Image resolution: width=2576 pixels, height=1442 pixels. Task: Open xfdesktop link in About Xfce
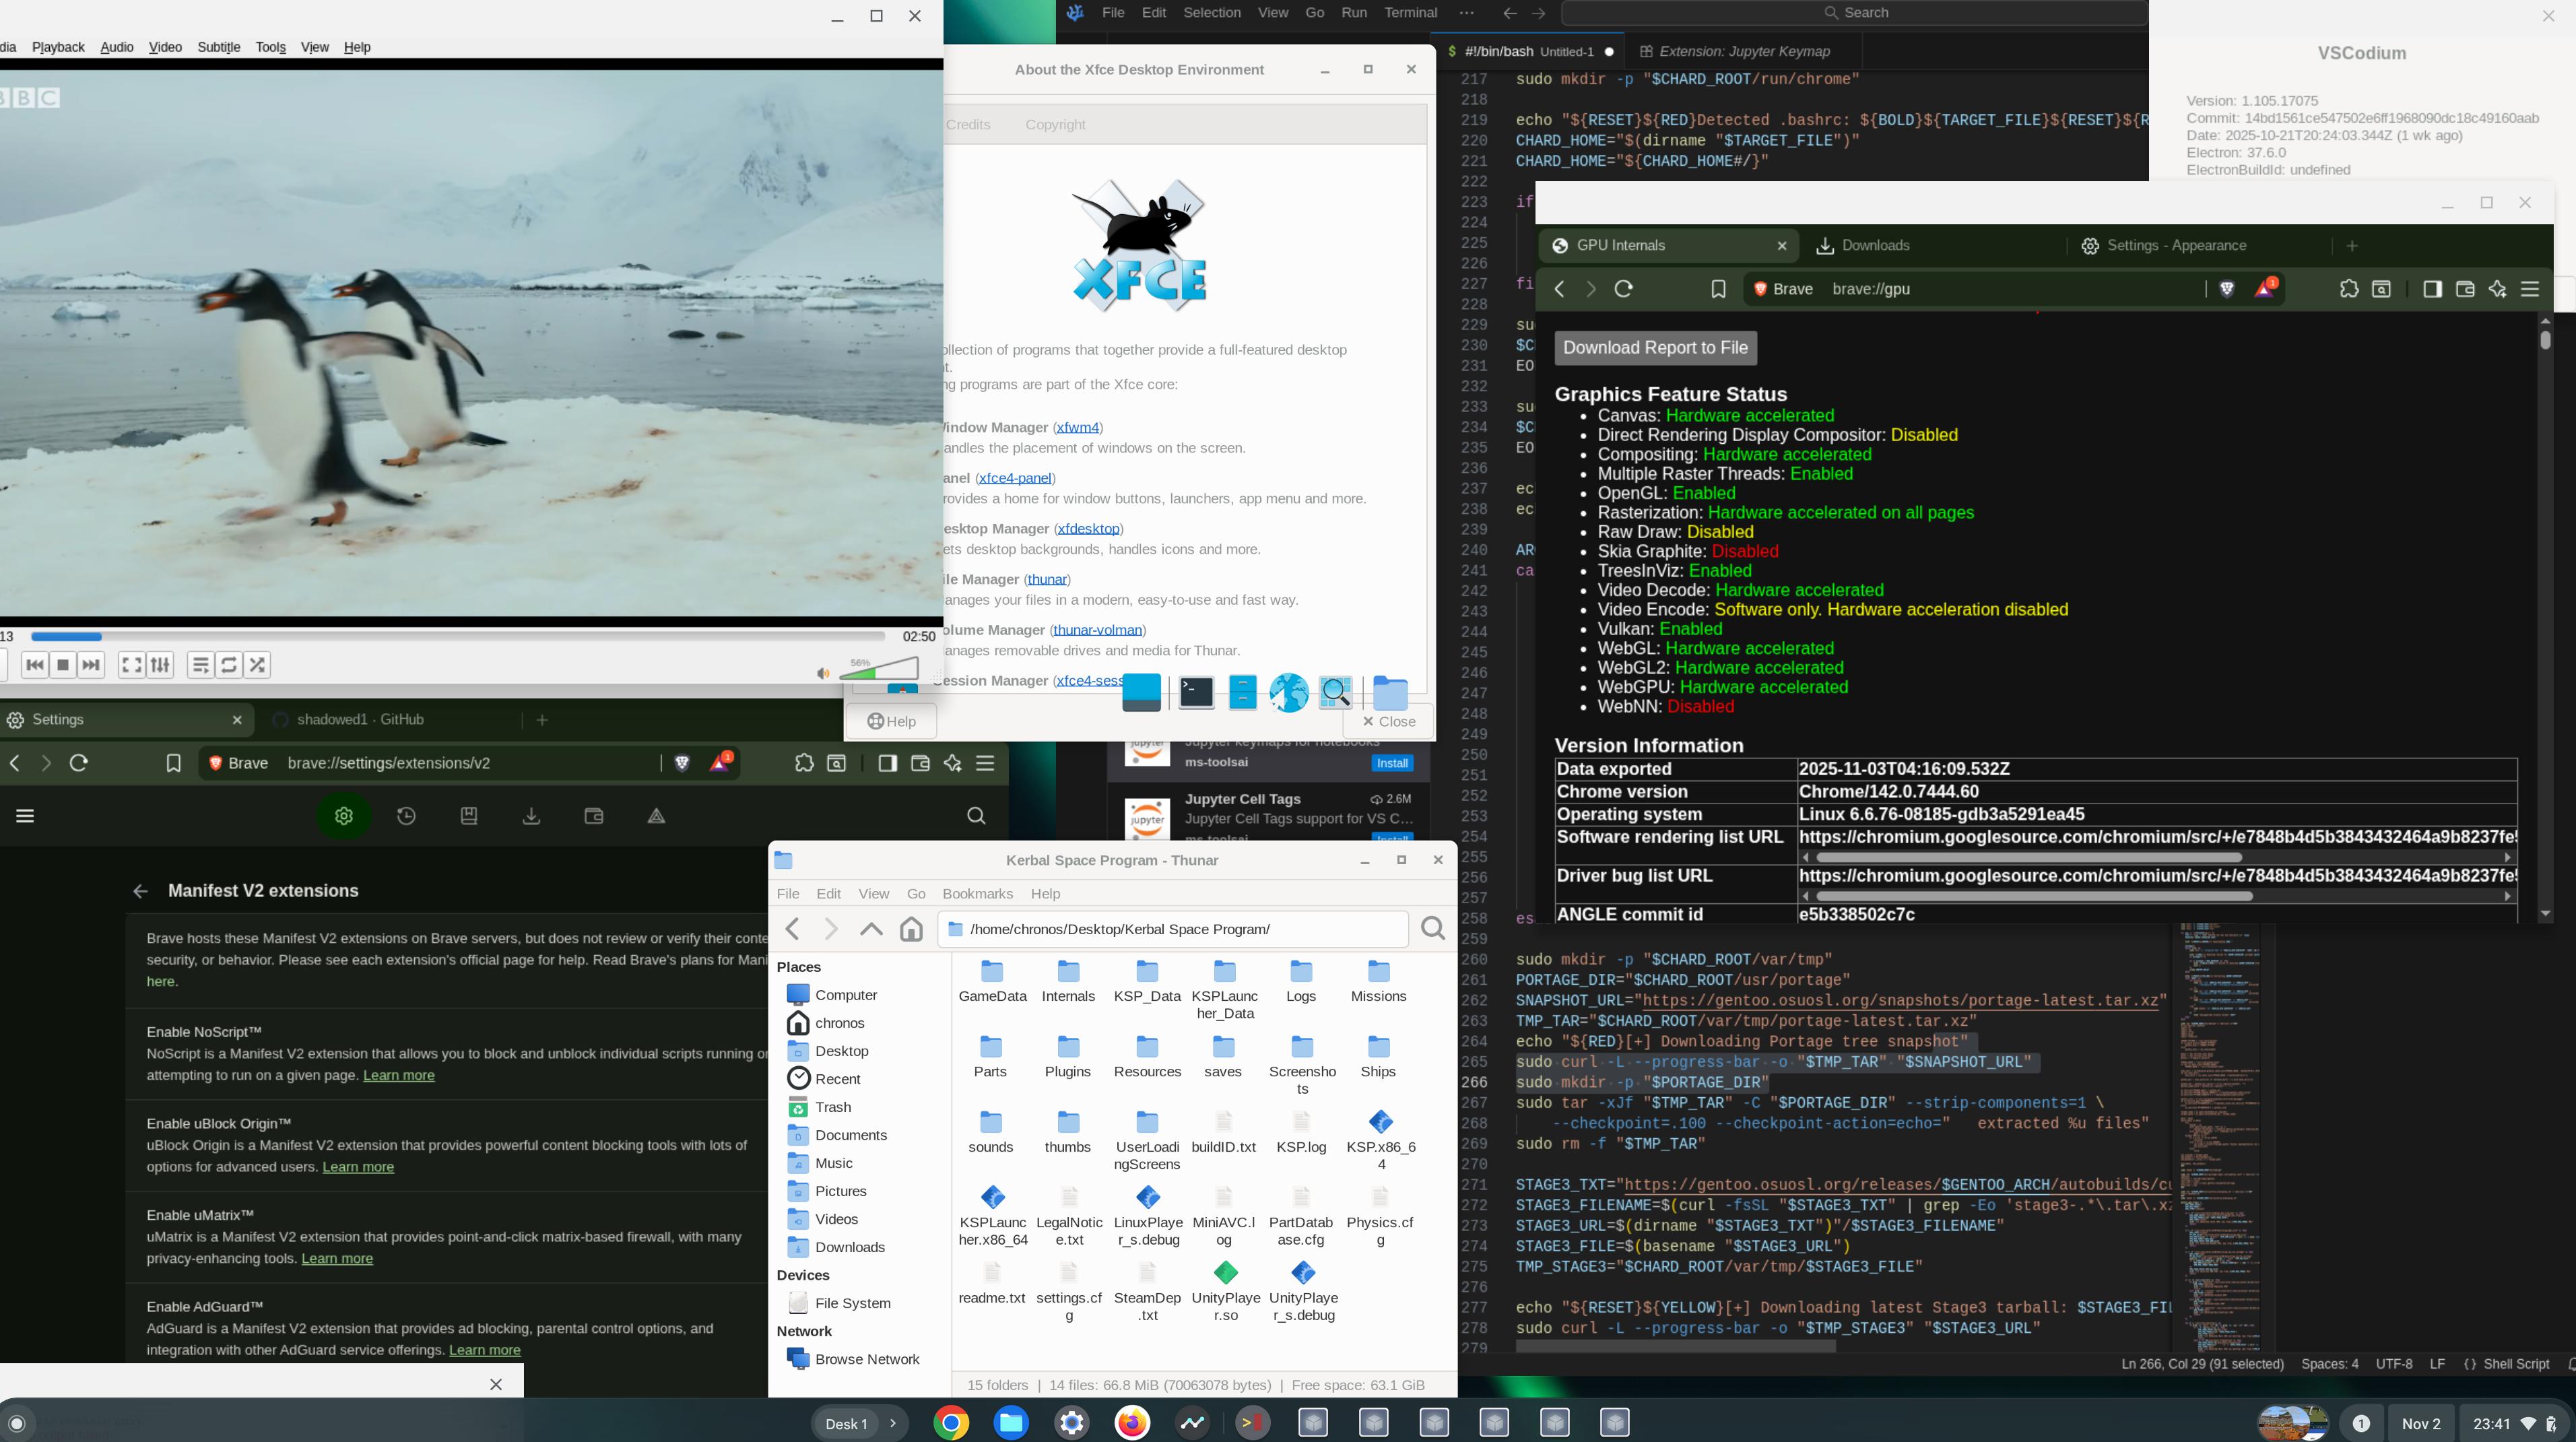[1088, 529]
